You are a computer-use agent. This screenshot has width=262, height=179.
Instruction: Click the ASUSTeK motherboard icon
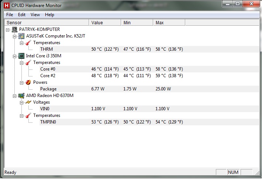(21, 36)
